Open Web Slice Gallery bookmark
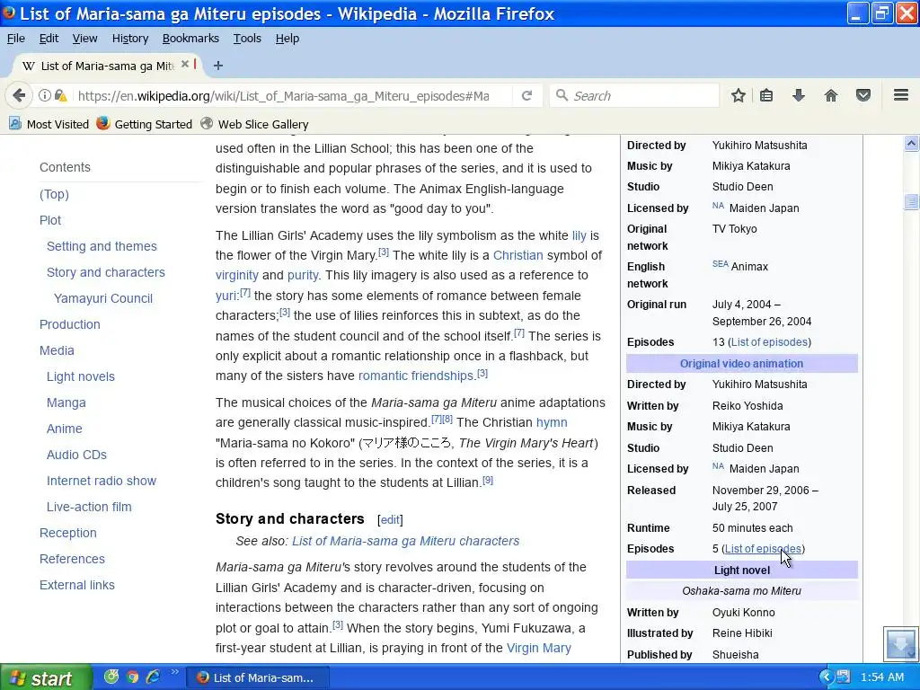920x690 pixels. pos(254,124)
